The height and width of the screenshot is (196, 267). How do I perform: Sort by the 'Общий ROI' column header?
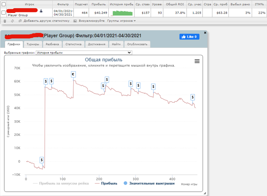pos(175,4)
